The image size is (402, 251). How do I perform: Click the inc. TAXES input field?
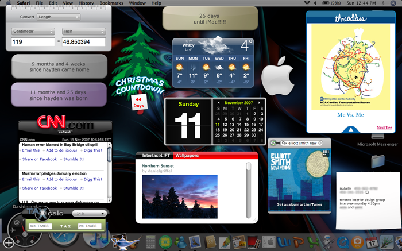tap(90, 226)
